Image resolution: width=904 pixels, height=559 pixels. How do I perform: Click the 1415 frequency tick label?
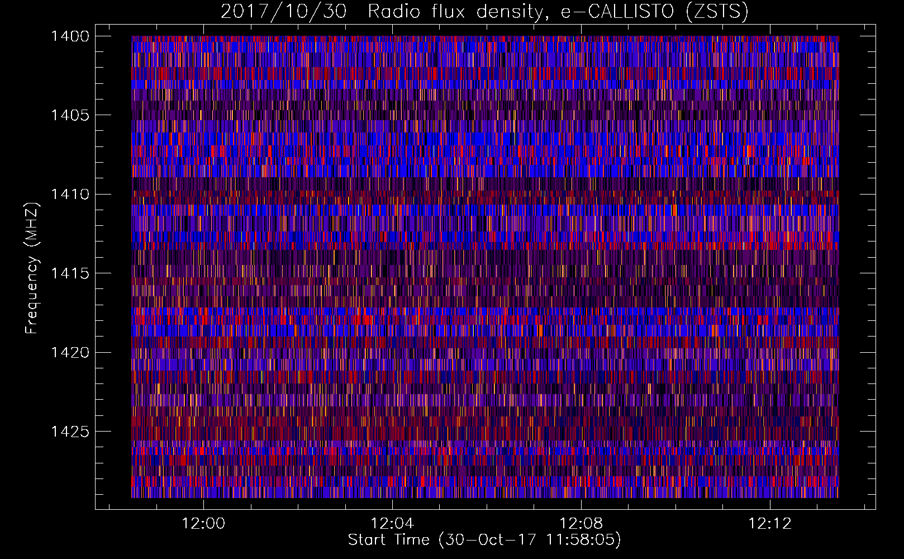pos(70,273)
